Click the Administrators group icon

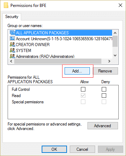[12, 56]
